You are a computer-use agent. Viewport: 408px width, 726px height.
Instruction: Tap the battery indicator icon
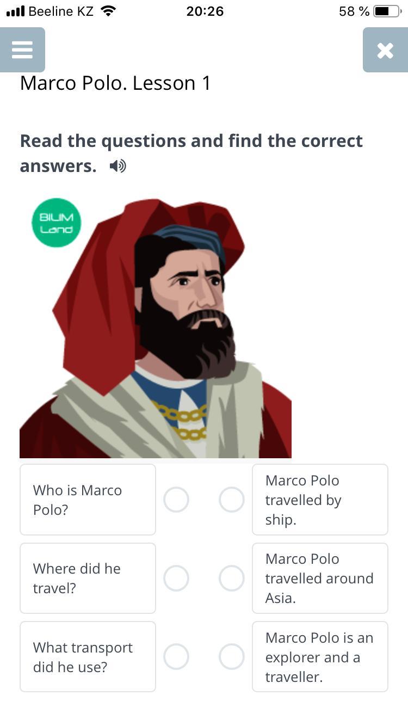387,11
